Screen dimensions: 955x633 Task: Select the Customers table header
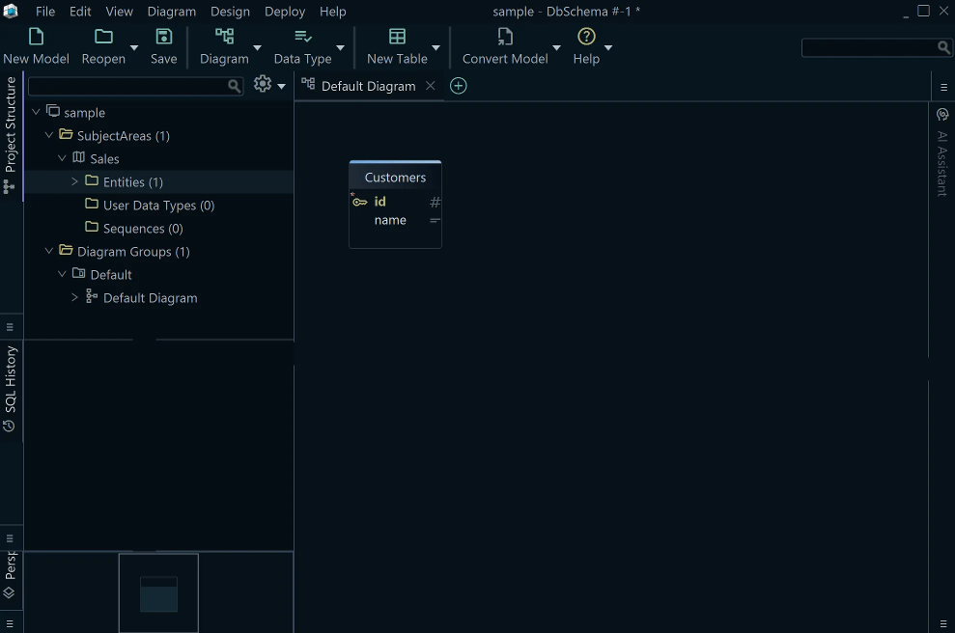pos(395,178)
